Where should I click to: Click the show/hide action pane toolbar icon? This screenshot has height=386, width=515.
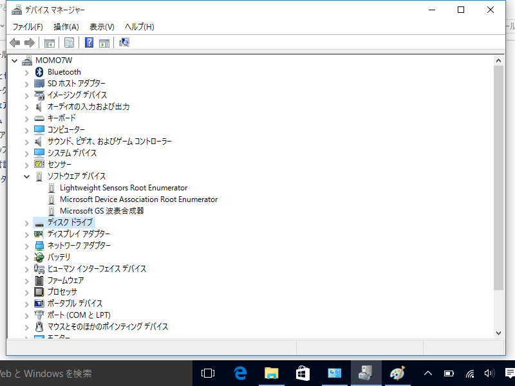click(104, 42)
